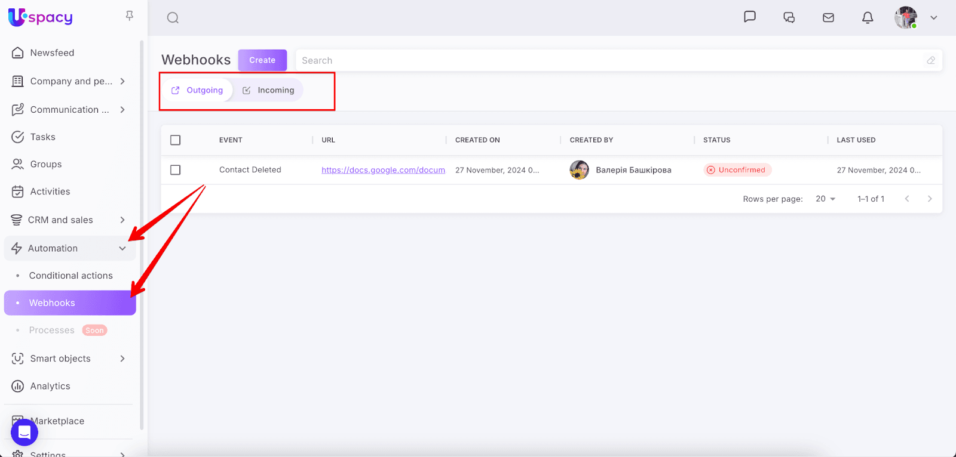Image resolution: width=956 pixels, height=457 pixels.
Task: Switch to the Incoming webhooks tab
Action: point(268,90)
